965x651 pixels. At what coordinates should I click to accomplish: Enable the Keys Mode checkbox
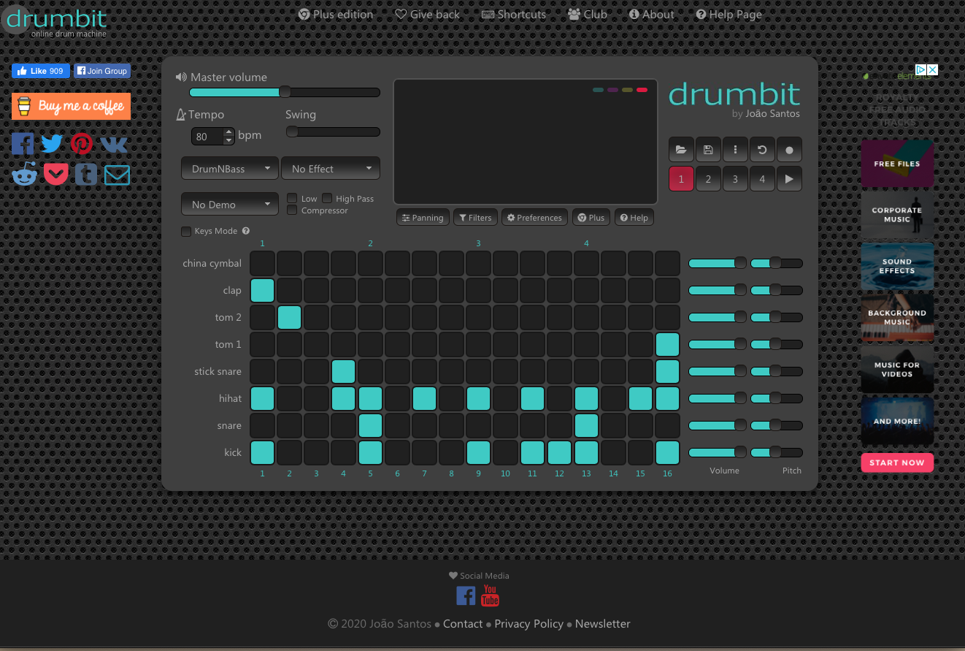[x=185, y=232]
